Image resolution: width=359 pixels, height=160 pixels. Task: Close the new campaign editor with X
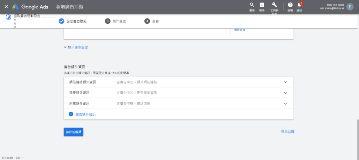coord(6,7)
